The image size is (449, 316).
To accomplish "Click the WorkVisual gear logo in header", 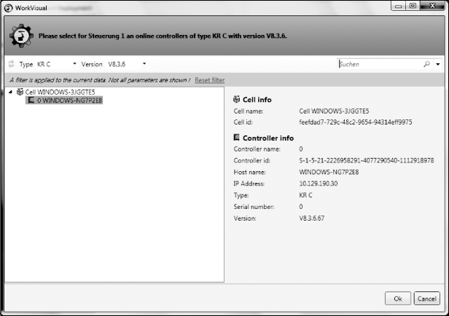I will click(x=21, y=36).
